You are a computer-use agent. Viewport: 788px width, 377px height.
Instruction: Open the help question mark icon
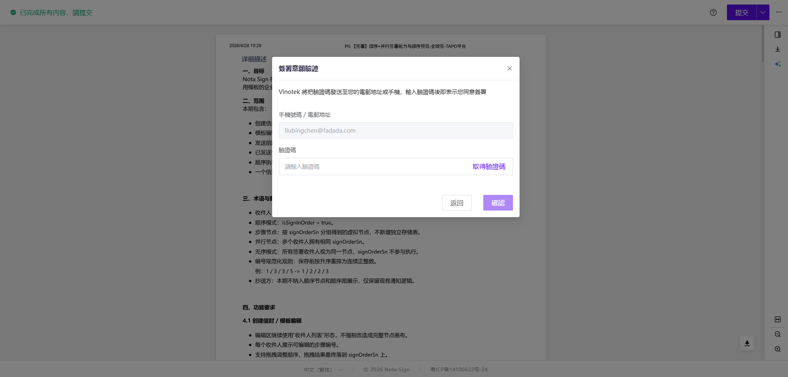point(713,12)
